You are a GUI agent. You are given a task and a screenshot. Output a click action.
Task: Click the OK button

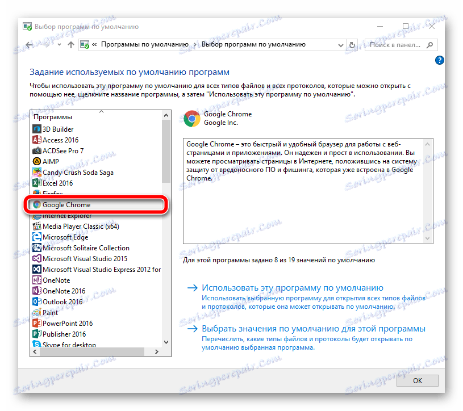(x=417, y=380)
